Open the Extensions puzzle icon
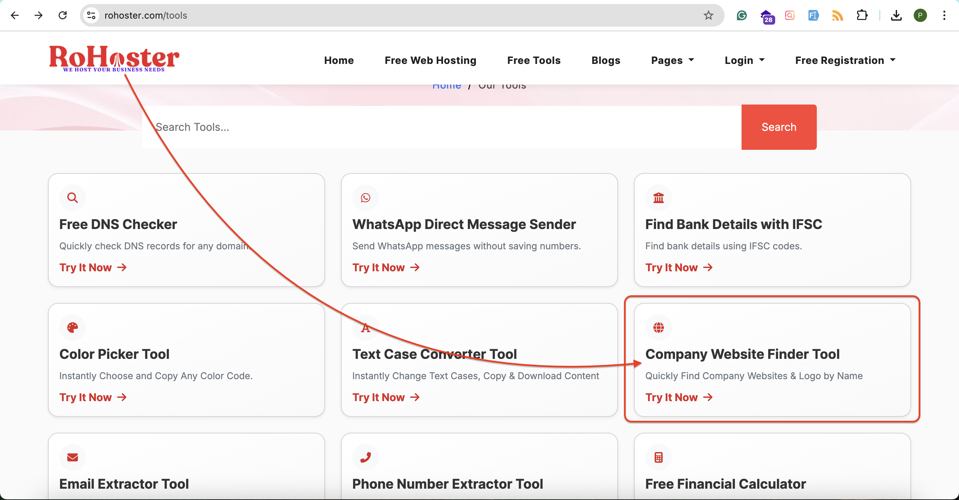Image resolution: width=959 pixels, height=500 pixels. point(862,15)
